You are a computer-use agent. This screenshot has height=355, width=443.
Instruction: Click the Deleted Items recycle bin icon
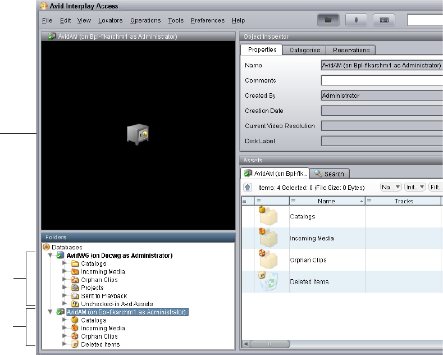(x=268, y=281)
